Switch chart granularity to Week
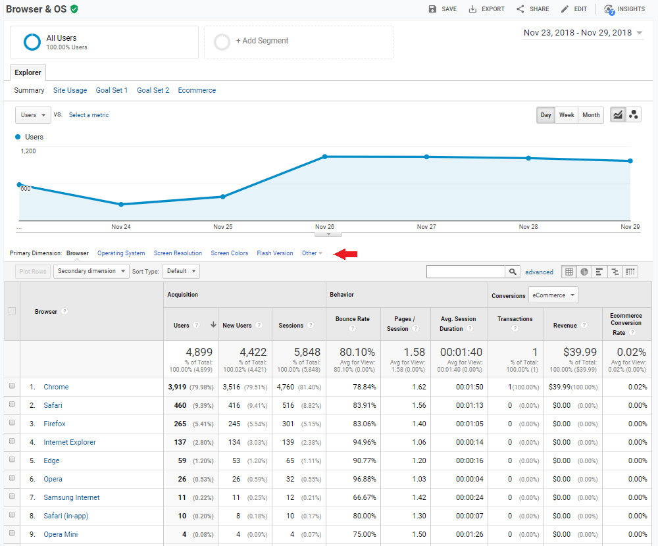The image size is (658, 546). (x=567, y=114)
